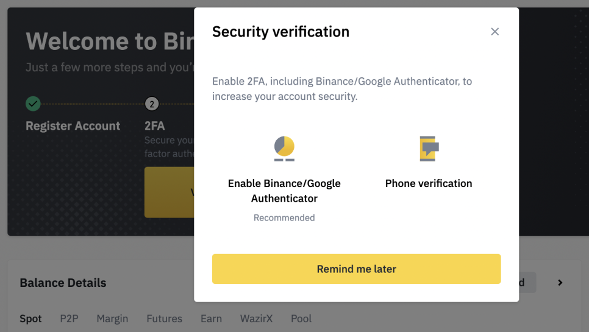Switch to the Margin tab
This screenshot has width=589, height=332.
tap(112, 319)
